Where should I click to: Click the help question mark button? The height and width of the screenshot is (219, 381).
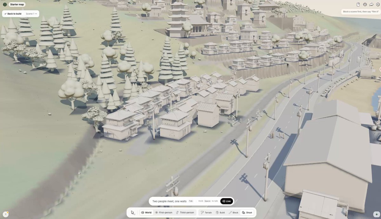pyautogui.click(x=5, y=215)
